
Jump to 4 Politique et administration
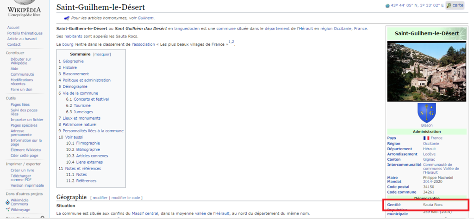tap(84, 80)
